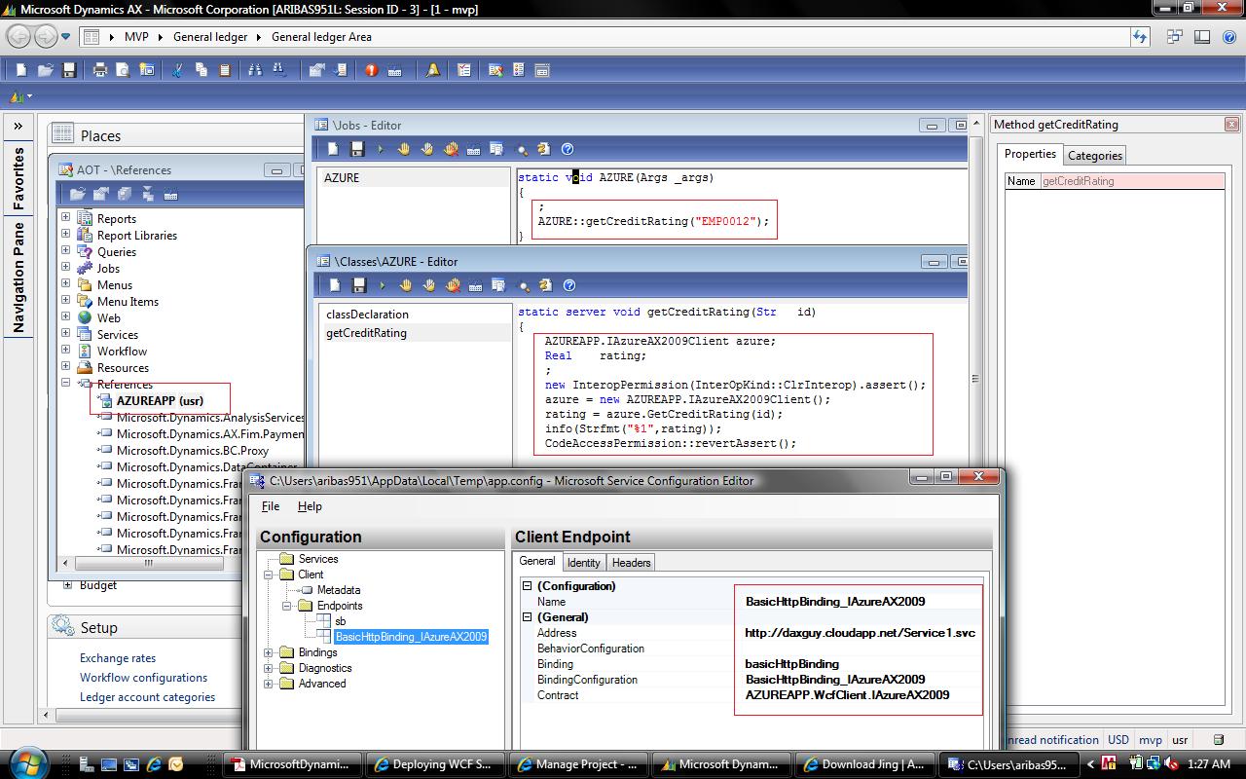Select classDeclaration in AZURE Editor
The width and height of the screenshot is (1246, 779).
[x=367, y=315]
